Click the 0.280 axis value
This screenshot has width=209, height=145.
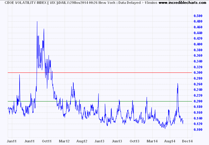pos(198,78)
